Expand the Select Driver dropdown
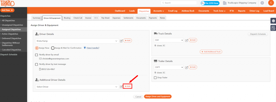 click(x=77, y=87)
